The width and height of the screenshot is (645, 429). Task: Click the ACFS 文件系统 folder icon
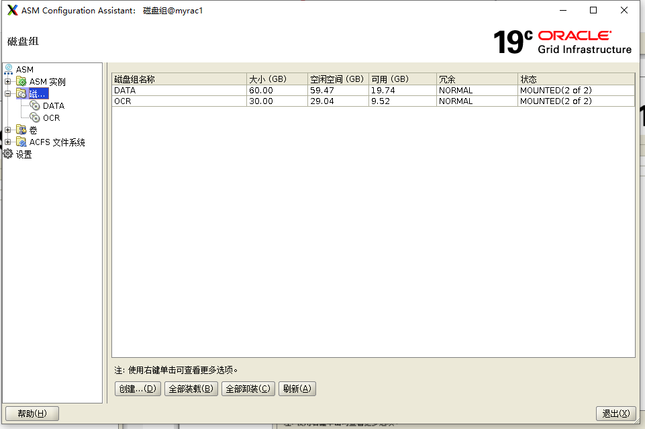pos(21,142)
